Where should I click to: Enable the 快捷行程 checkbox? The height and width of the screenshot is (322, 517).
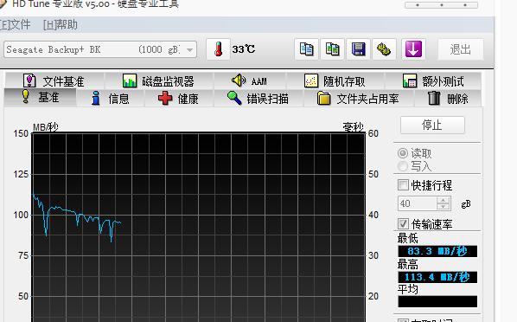[403, 185]
